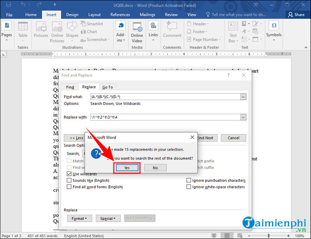Toggle the Use wildcards checkbox
Image resolution: width=311 pixels, height=239 pixels.
69,174
